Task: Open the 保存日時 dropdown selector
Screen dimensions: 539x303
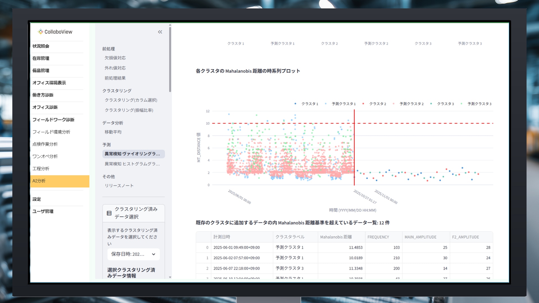Action: click(133, 254)
